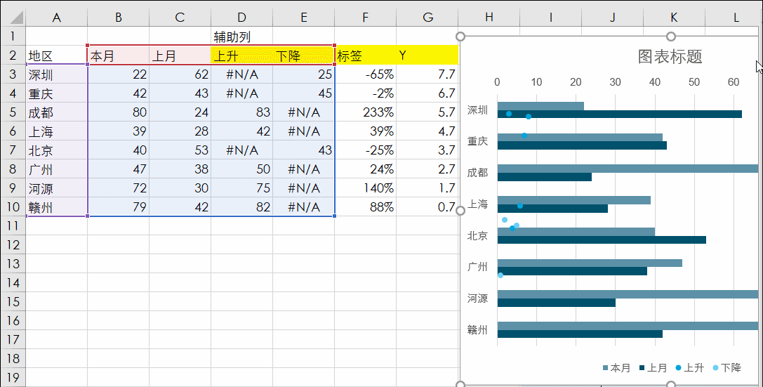Viewport: 763px width, 387px height.
Task: Select the cell showing 233%
Action: tap(365, 112)
